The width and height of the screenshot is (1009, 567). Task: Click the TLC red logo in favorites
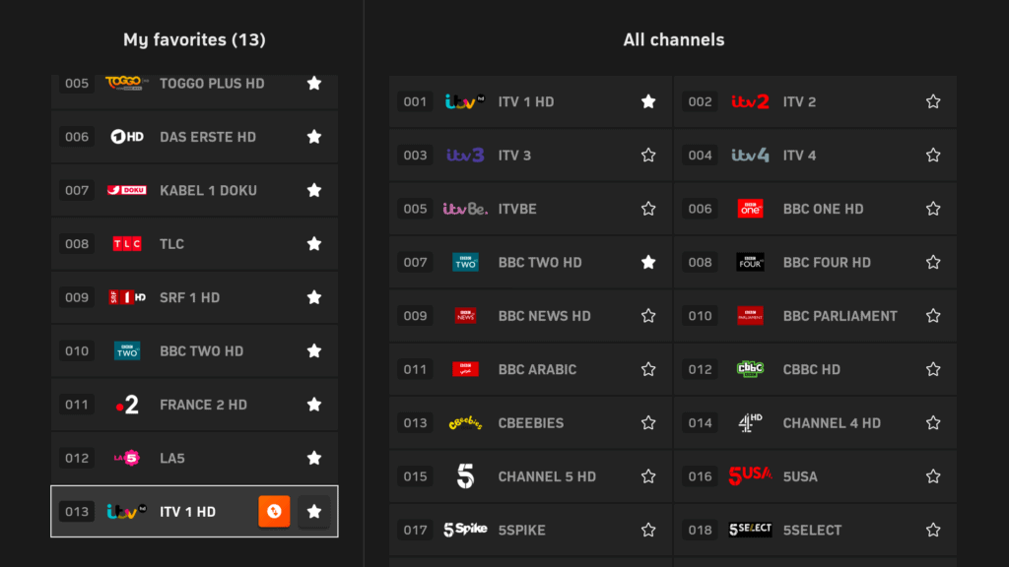127,244
